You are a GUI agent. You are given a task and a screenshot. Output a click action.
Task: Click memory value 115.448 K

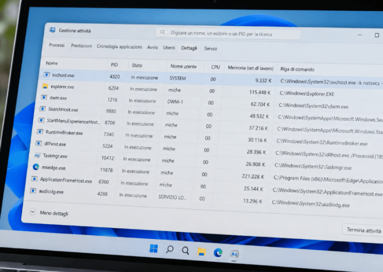coord(260,92)
